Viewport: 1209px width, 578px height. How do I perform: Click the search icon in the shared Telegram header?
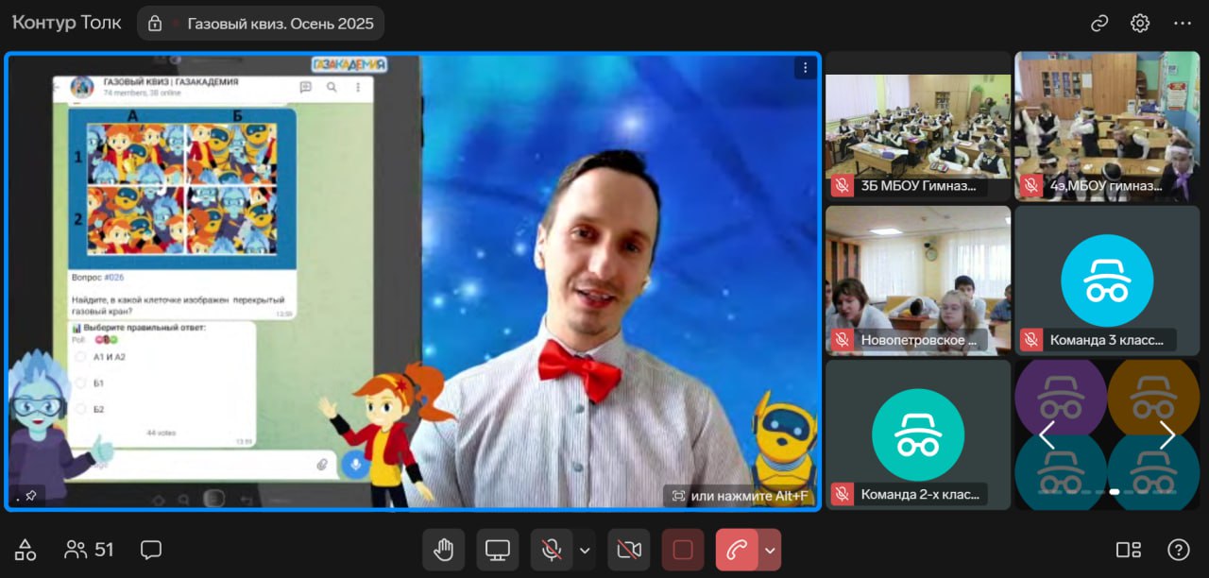tap(332, 87)
